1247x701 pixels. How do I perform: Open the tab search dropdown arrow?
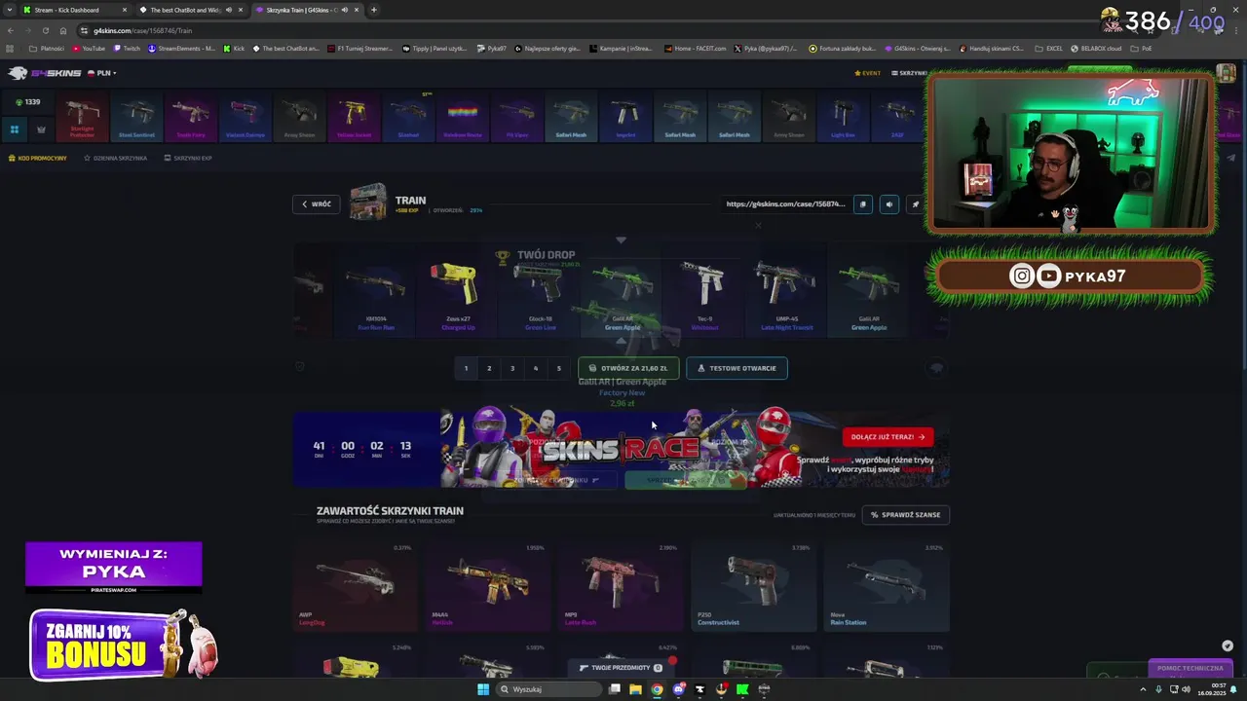[x=9, y=10]
